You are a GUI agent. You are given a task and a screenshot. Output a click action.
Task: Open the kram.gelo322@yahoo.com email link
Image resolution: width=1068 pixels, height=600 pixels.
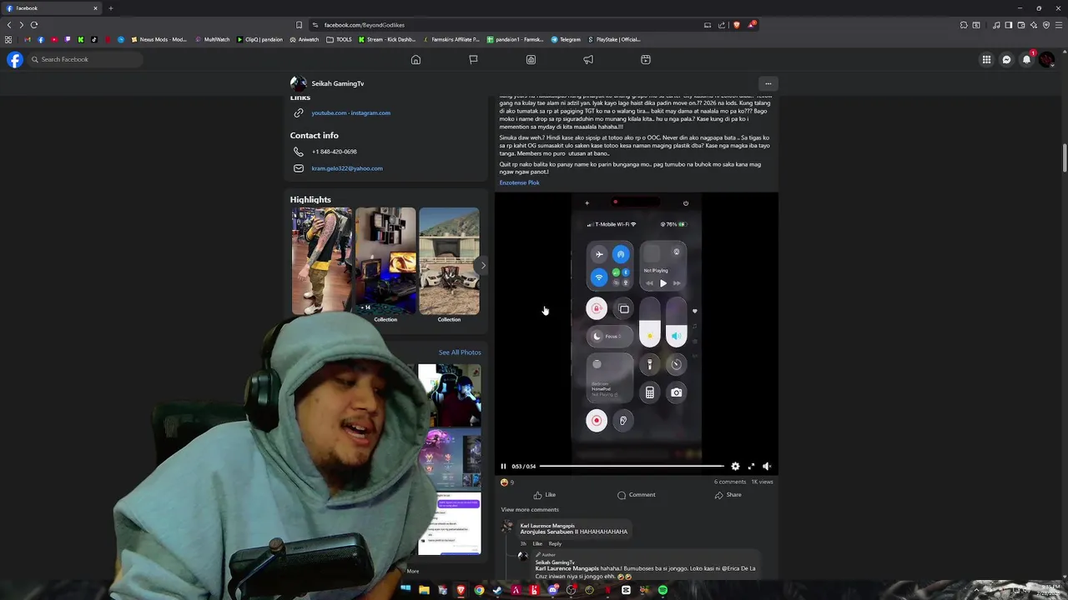347,168
